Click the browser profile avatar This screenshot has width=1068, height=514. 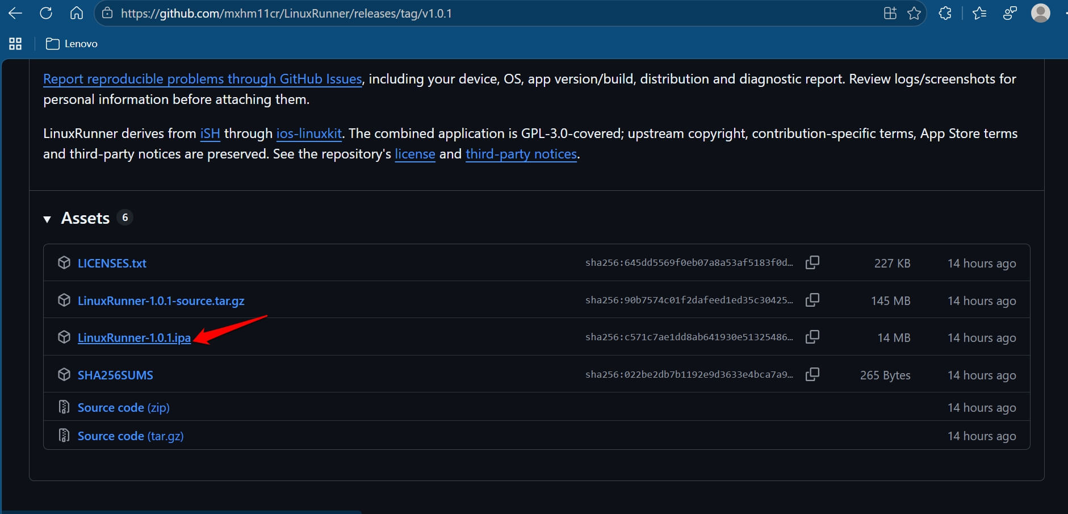tap(1040, 13)
